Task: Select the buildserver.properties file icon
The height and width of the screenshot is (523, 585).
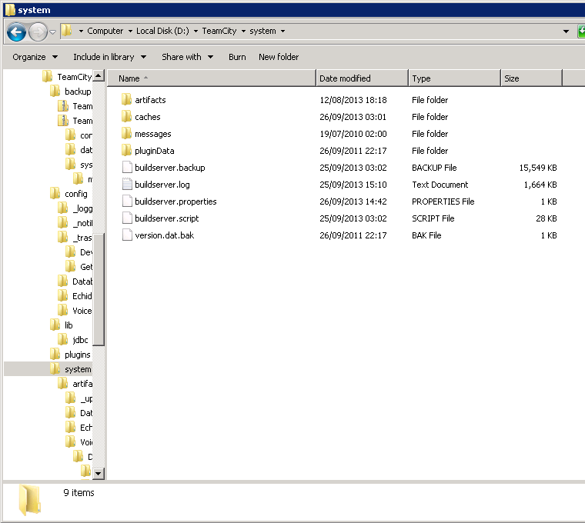Action: coord(127,202)
